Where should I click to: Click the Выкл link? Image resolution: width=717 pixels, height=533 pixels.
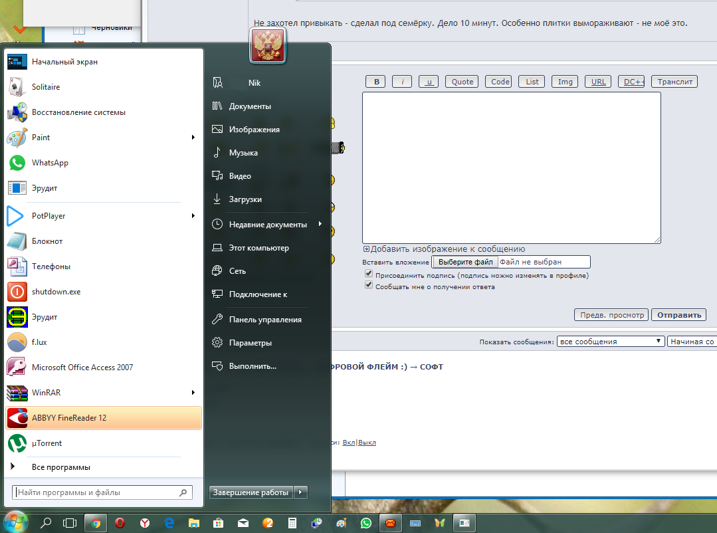pyautogui.click(x=367, y=443)
